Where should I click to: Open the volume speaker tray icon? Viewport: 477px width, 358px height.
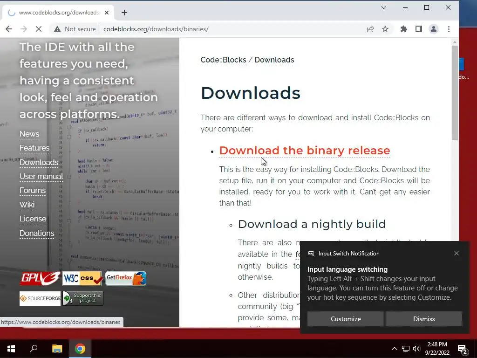[x=416, y=349]
